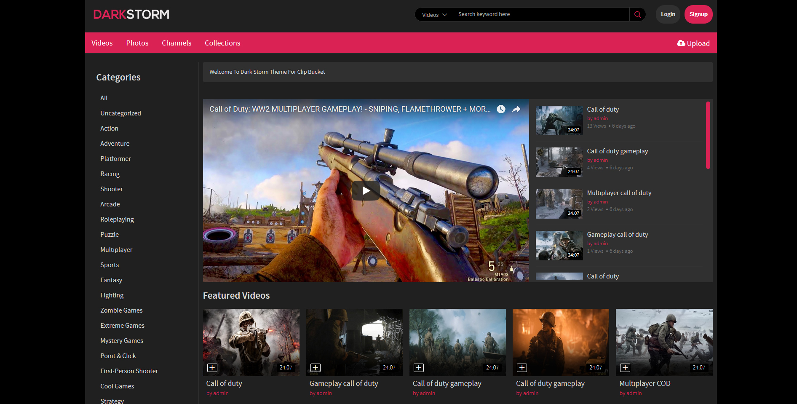Click the Signup button
The height and width of the screenshot is (404, 797).
[698, 14]
